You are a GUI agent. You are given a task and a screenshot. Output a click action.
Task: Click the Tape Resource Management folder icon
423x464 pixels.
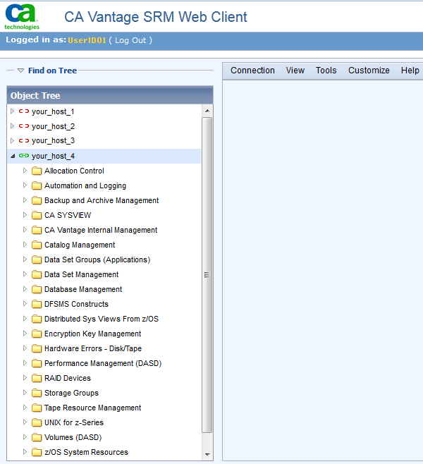click(x=37, y=408)
